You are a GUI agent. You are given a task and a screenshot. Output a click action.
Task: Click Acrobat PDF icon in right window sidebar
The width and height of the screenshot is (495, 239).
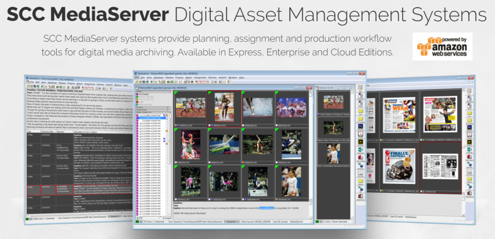click(x=469, y=135)
